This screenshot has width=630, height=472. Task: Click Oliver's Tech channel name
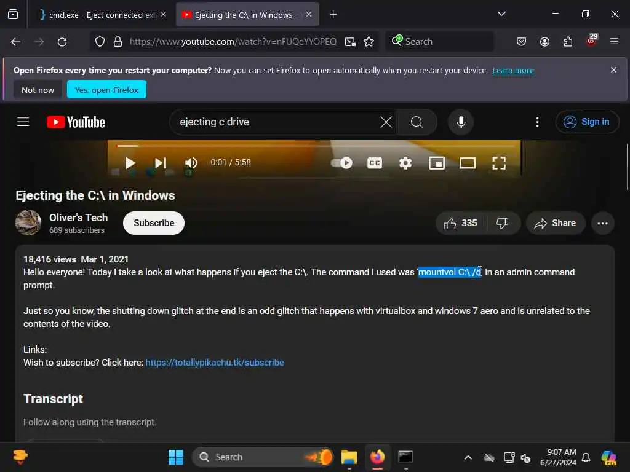pyautogui.click(x=78, y=218)
